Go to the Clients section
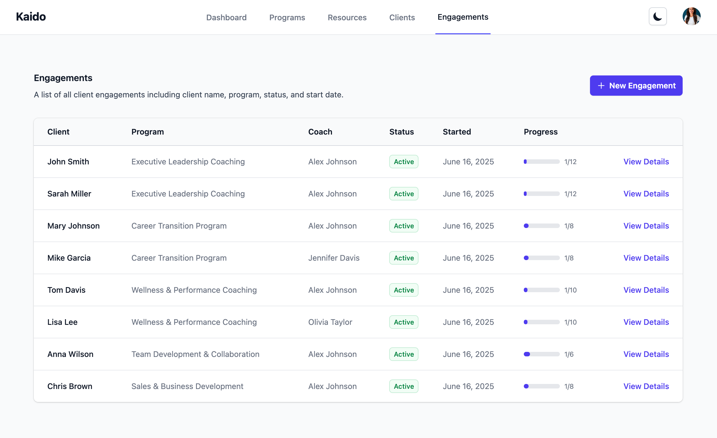 point(402,17)
